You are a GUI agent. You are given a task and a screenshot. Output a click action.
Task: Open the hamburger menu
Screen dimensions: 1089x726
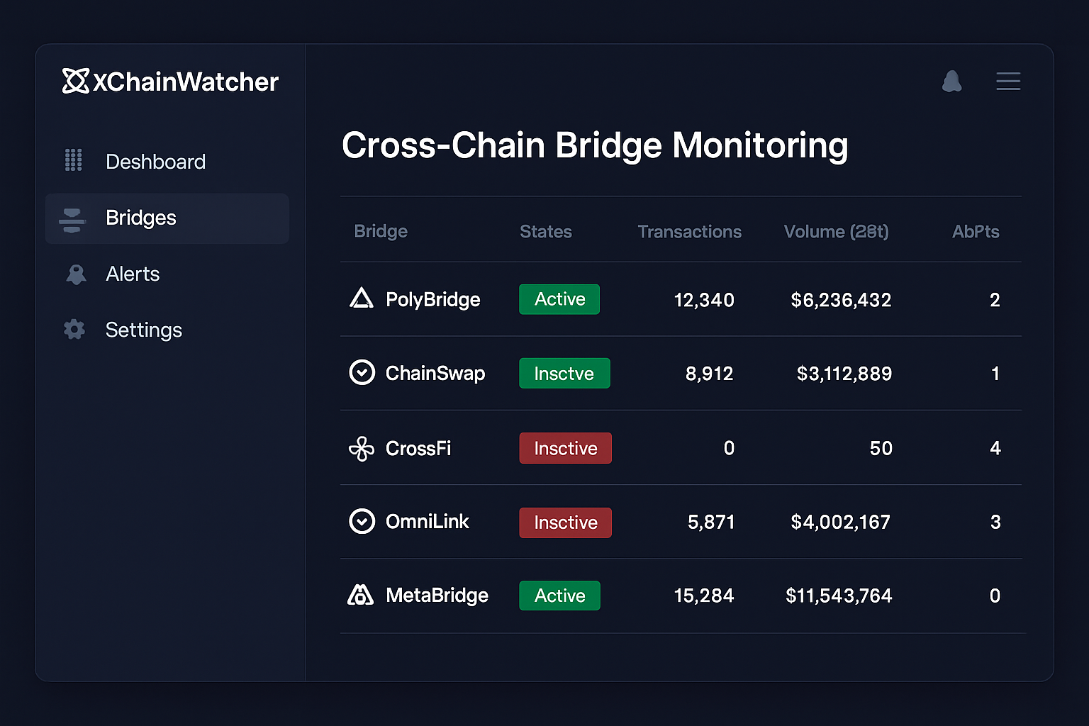point(1008,81)
